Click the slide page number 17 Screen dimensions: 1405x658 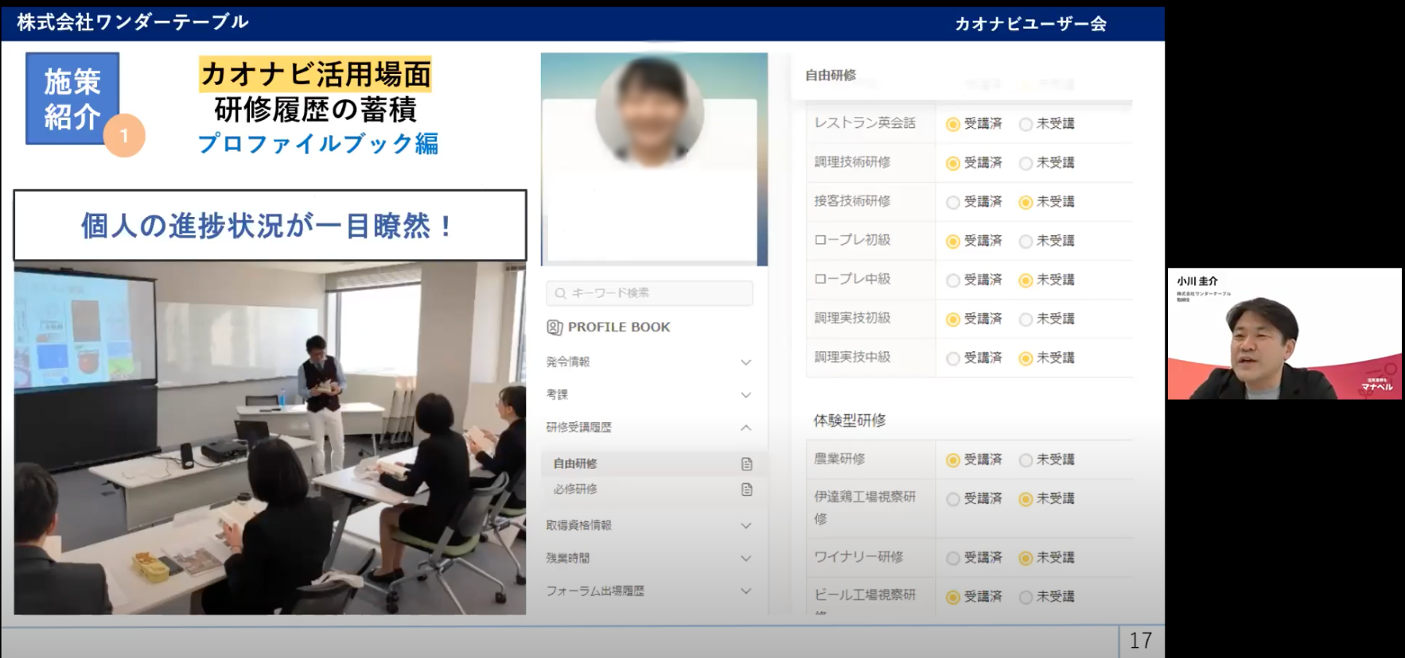1141,641
